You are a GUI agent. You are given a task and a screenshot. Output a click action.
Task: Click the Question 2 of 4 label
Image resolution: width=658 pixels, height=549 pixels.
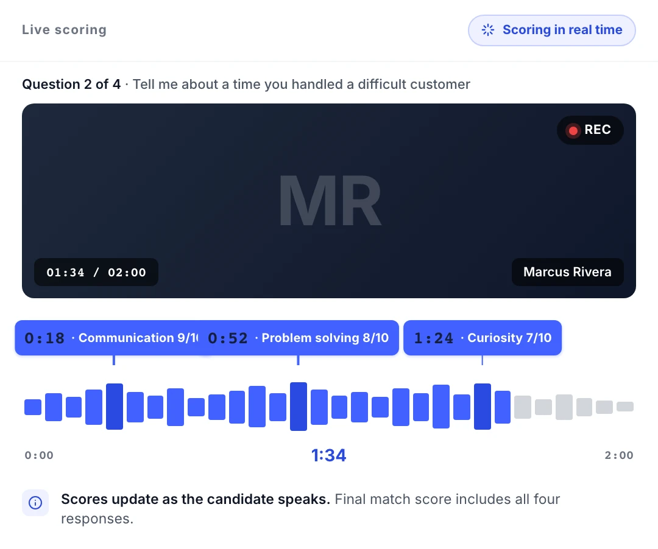click(71, 84)
